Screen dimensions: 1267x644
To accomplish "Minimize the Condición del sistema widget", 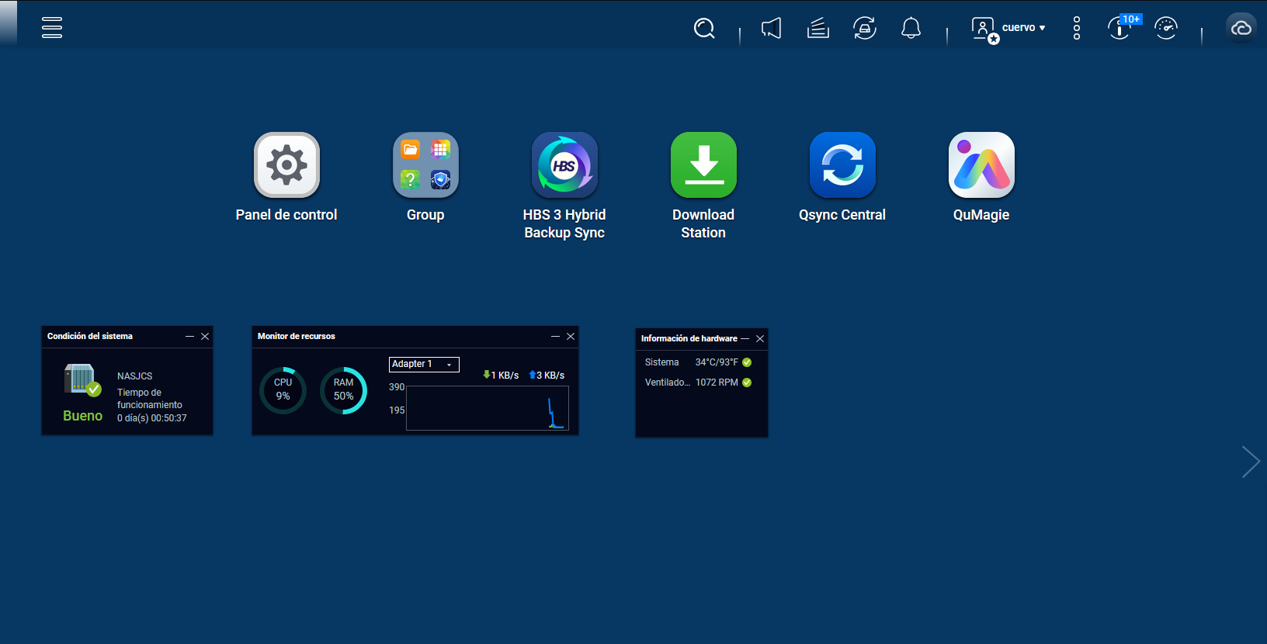I will click(189, 337).
